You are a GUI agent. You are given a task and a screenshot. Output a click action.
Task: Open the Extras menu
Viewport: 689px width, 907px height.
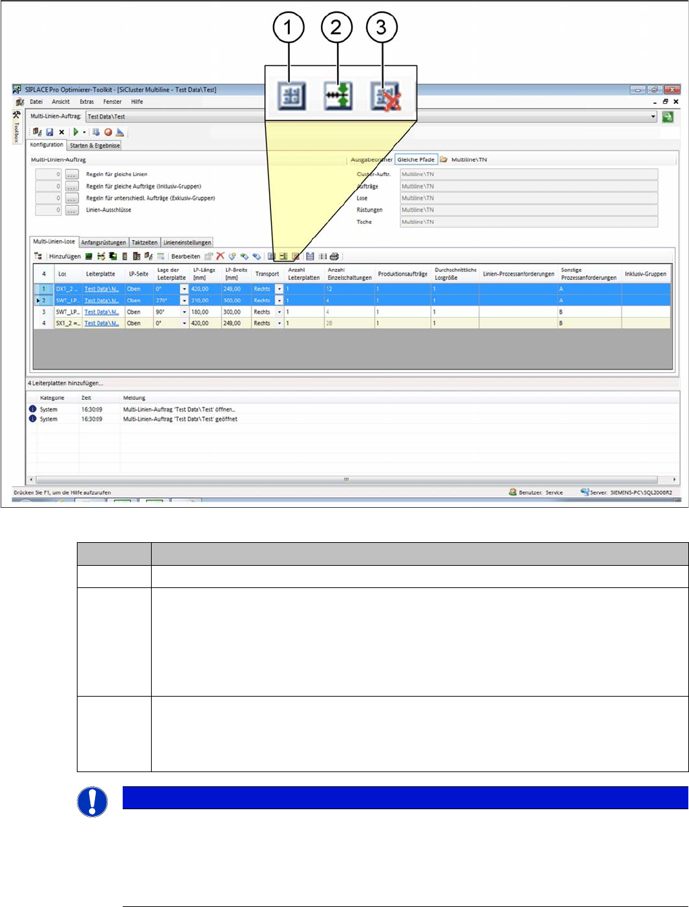point(87,102)
